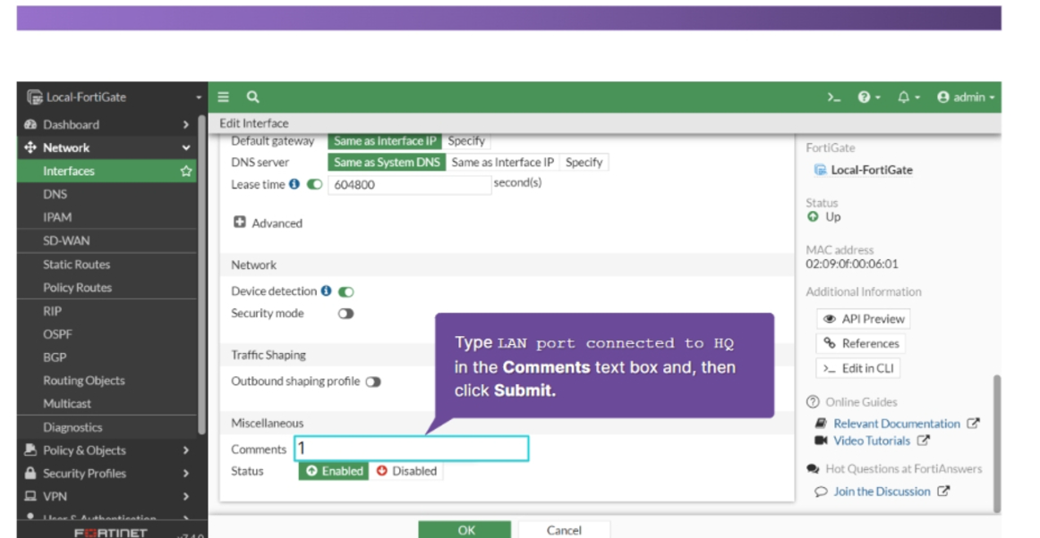Open the search magnifier icon

point(252,97)
